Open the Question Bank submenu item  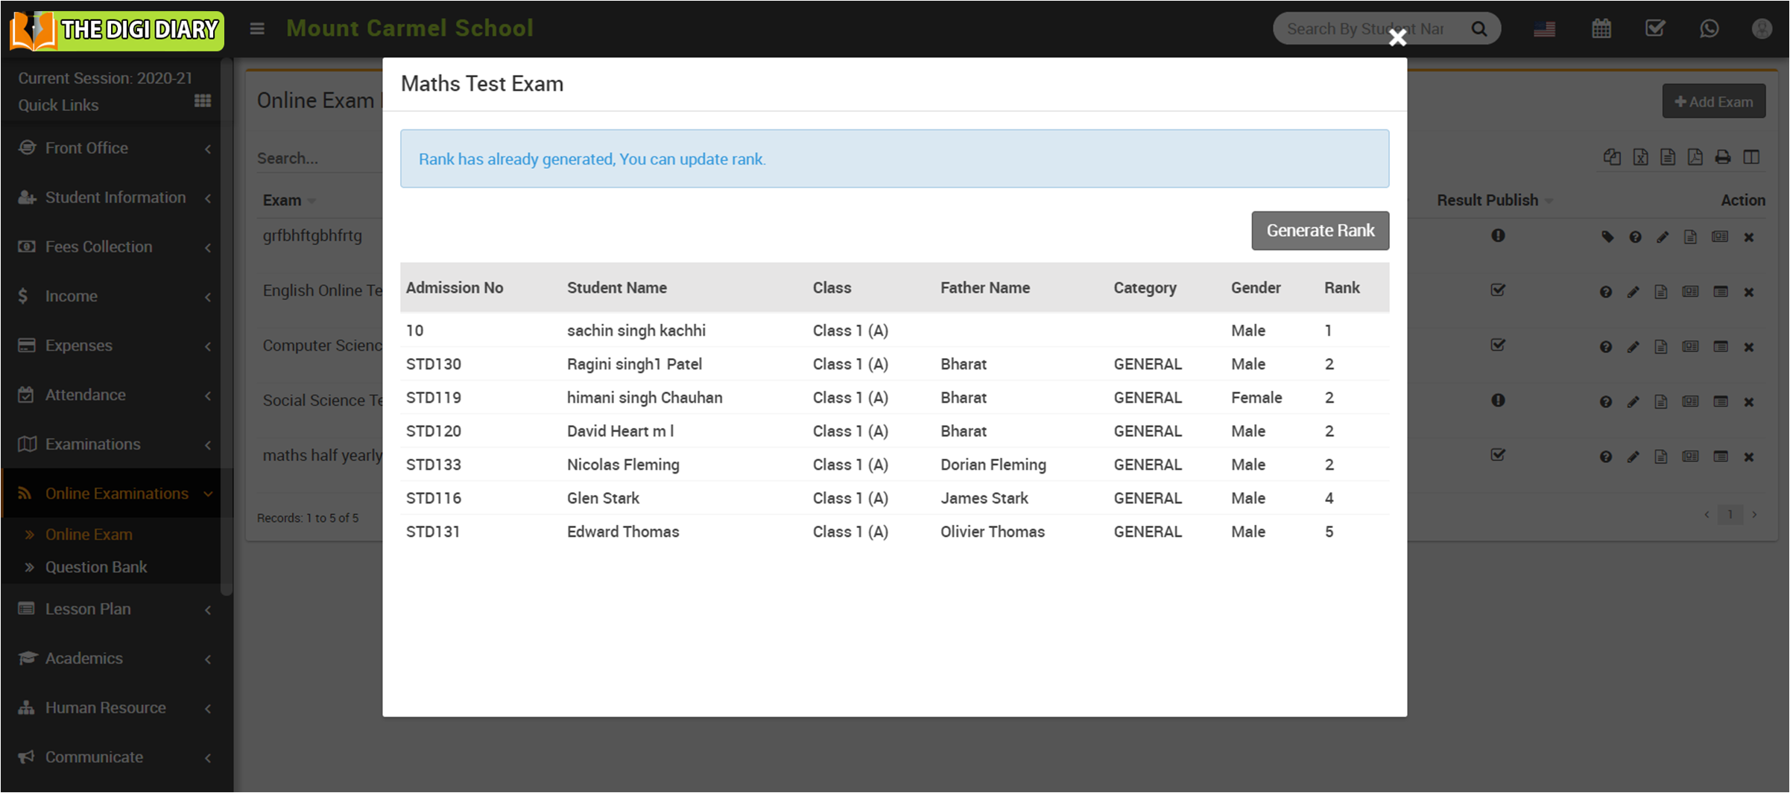click(x=96, y=567)
